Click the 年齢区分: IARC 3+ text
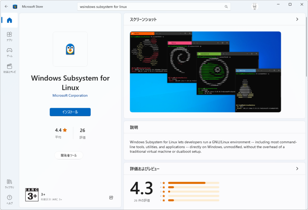Image resolution: width=308 pixels, height=210 pixels. pyautogui.click(x=51, y=199)
